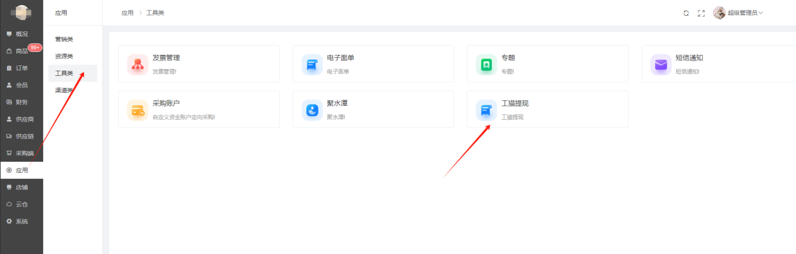Click the user avatar picture
796x254 pixels.
(719, 12)
